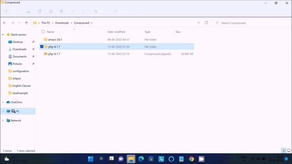Viewport: 292px width, 164px height.
Task: Open the JavaExample folder in sidebar
Action: [x=20, y=93]
